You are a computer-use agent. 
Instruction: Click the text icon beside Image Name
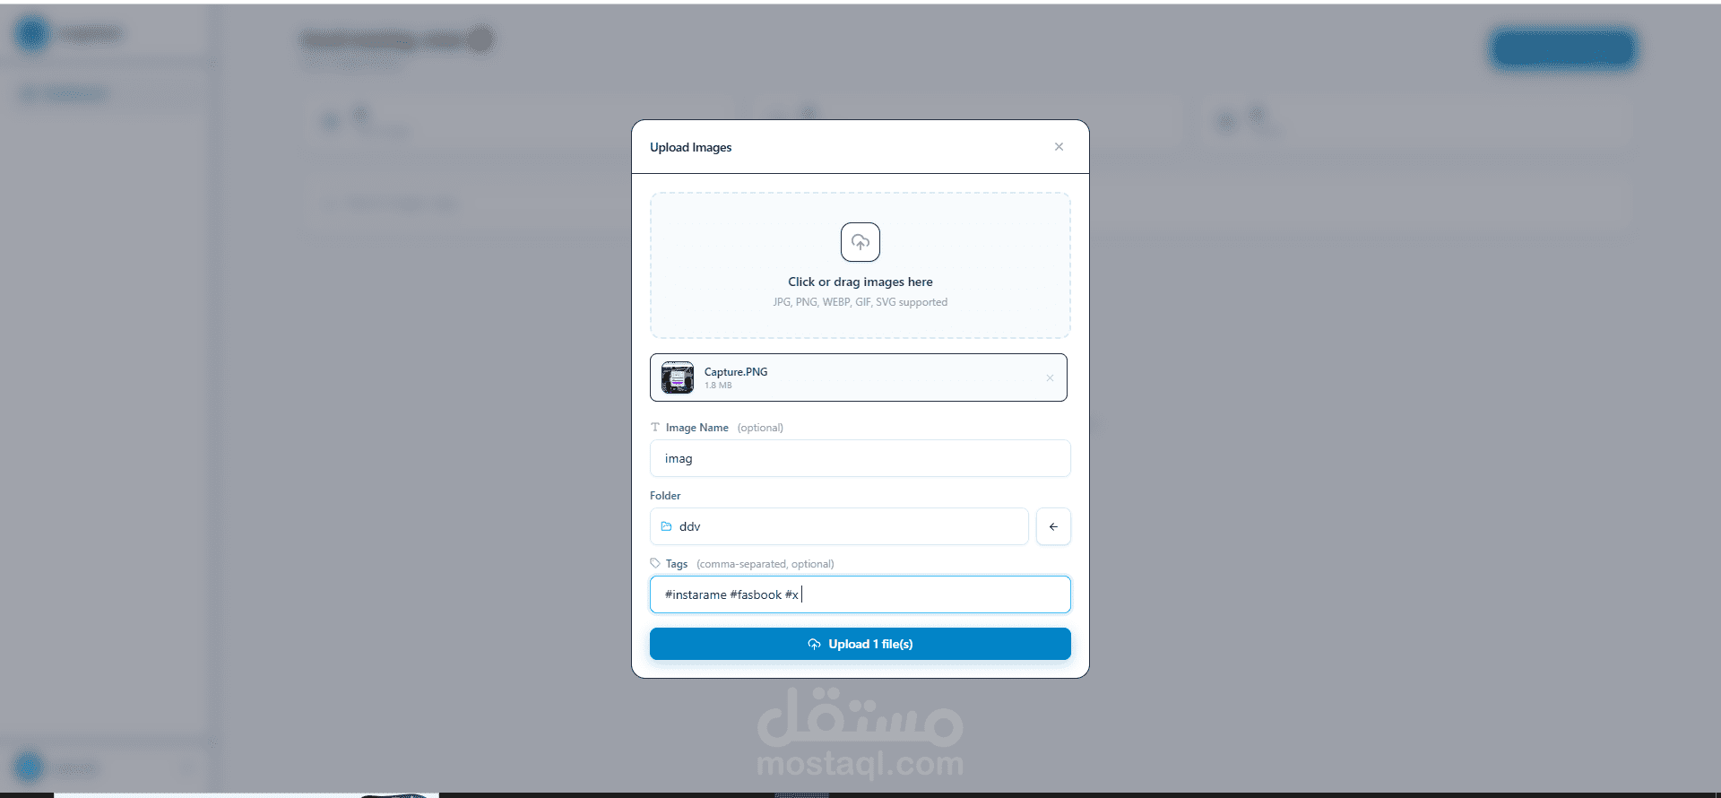pos(655,427)
